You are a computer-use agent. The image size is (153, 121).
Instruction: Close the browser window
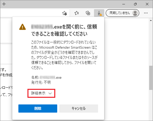click(147, 4)
